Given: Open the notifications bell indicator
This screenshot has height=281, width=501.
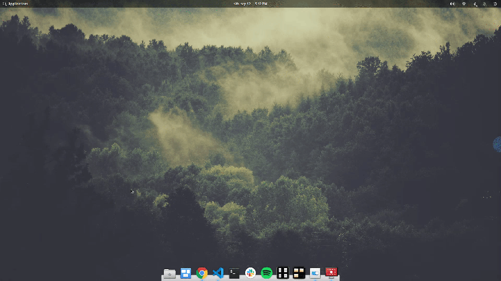Looking at the screenshot, I should click(x=484, y=4).
